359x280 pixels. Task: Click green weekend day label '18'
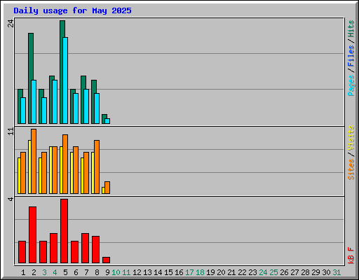coord(200,272)
